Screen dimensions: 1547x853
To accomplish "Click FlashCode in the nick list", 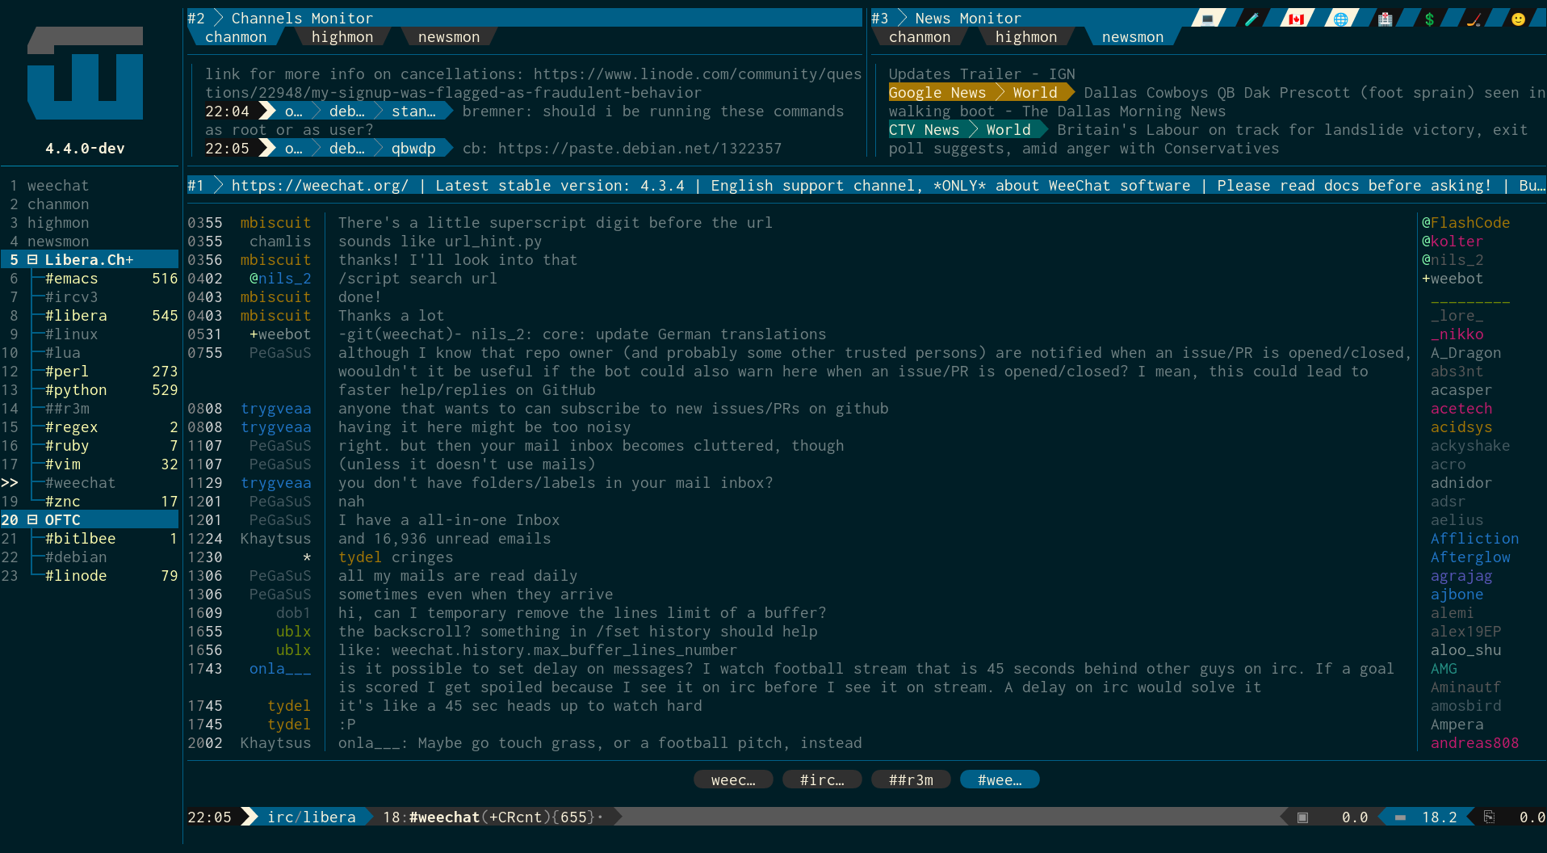I will (1469, 223).
